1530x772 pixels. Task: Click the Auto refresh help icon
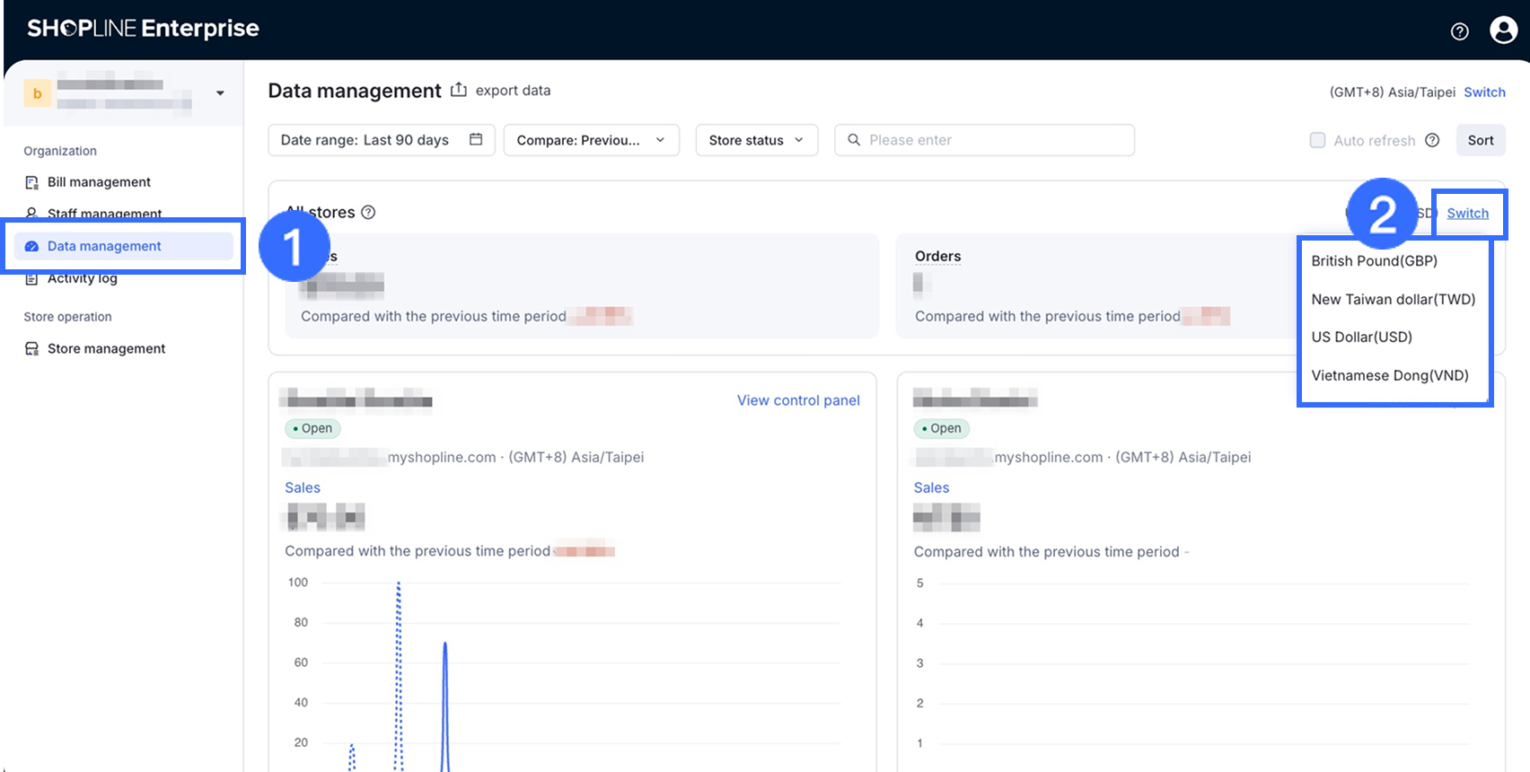click(1432, 140)
